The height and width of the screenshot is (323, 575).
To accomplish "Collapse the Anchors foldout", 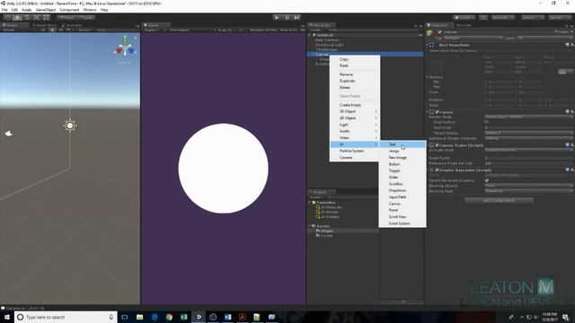I will click(428, 77).
